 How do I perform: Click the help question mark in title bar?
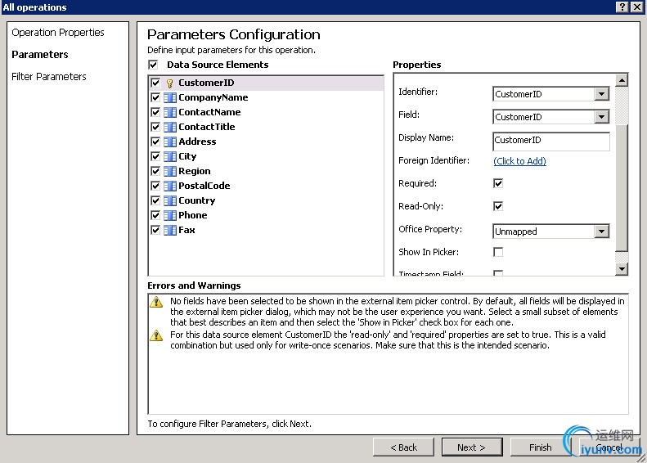coord(622,7)
